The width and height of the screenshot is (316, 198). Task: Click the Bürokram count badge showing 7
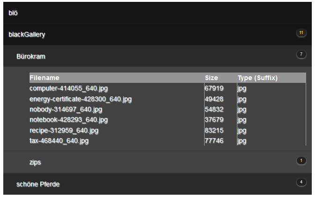(301, 55)
